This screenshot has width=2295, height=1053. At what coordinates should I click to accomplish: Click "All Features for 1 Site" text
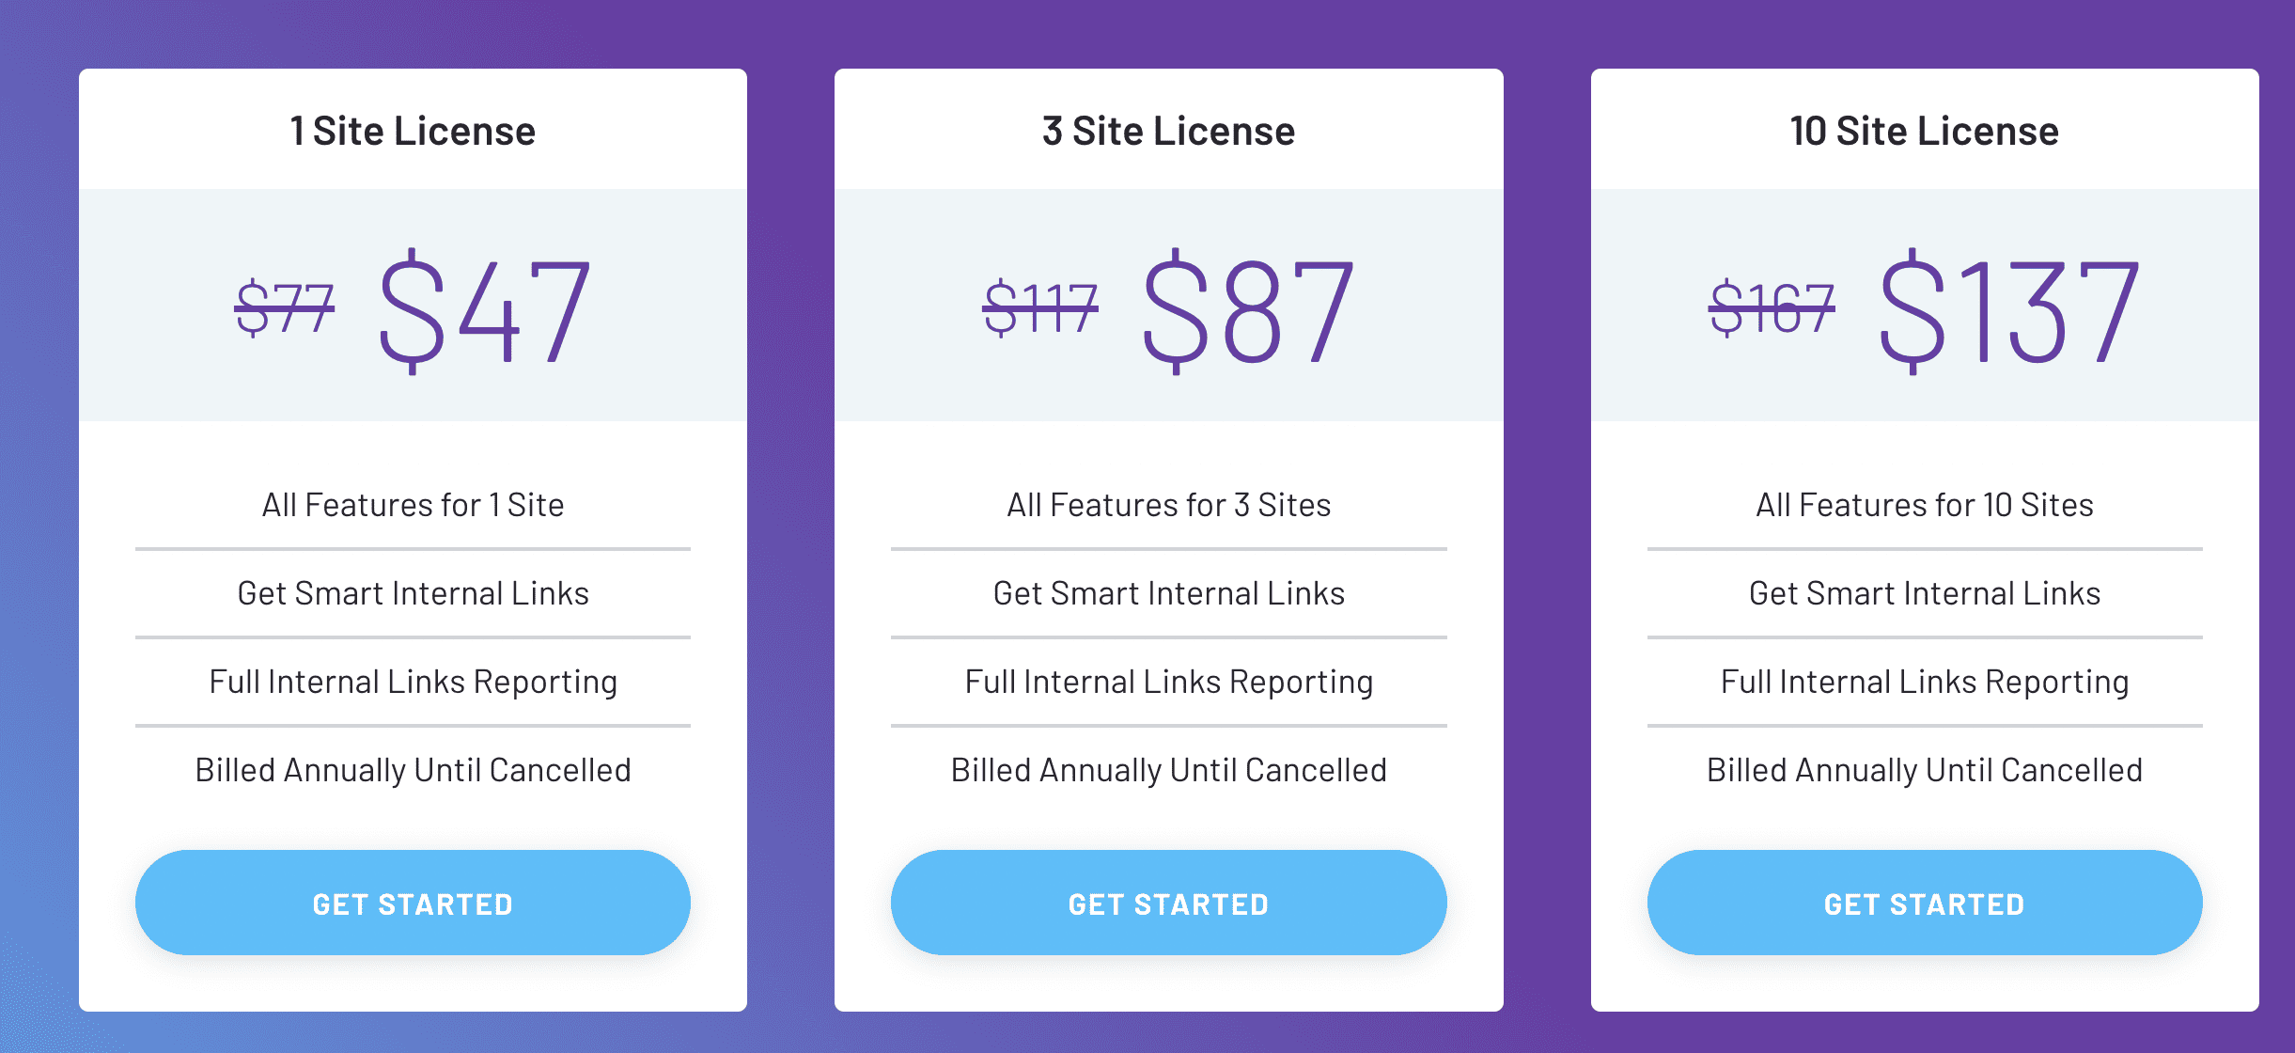[x=413, y=505]
